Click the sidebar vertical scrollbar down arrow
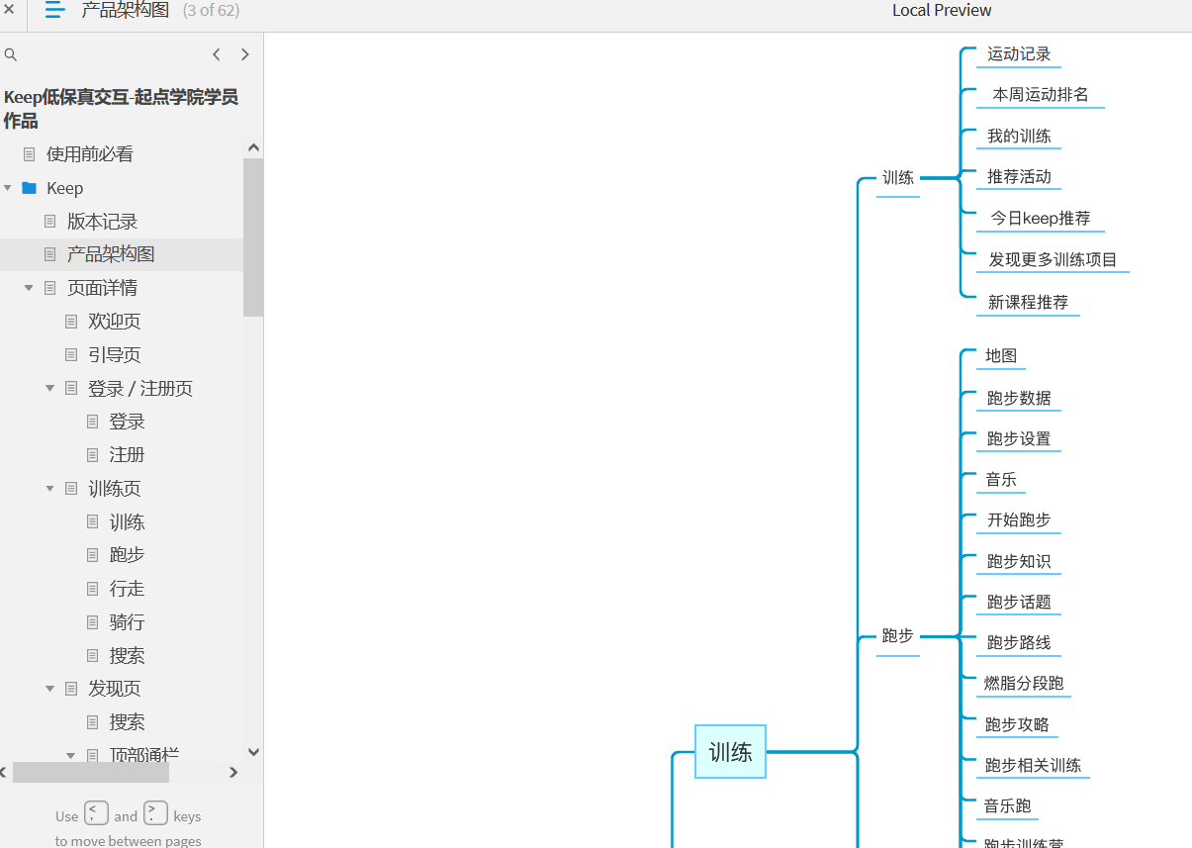The width and height of the screenshot is (1192, 848). click(253, 752)
